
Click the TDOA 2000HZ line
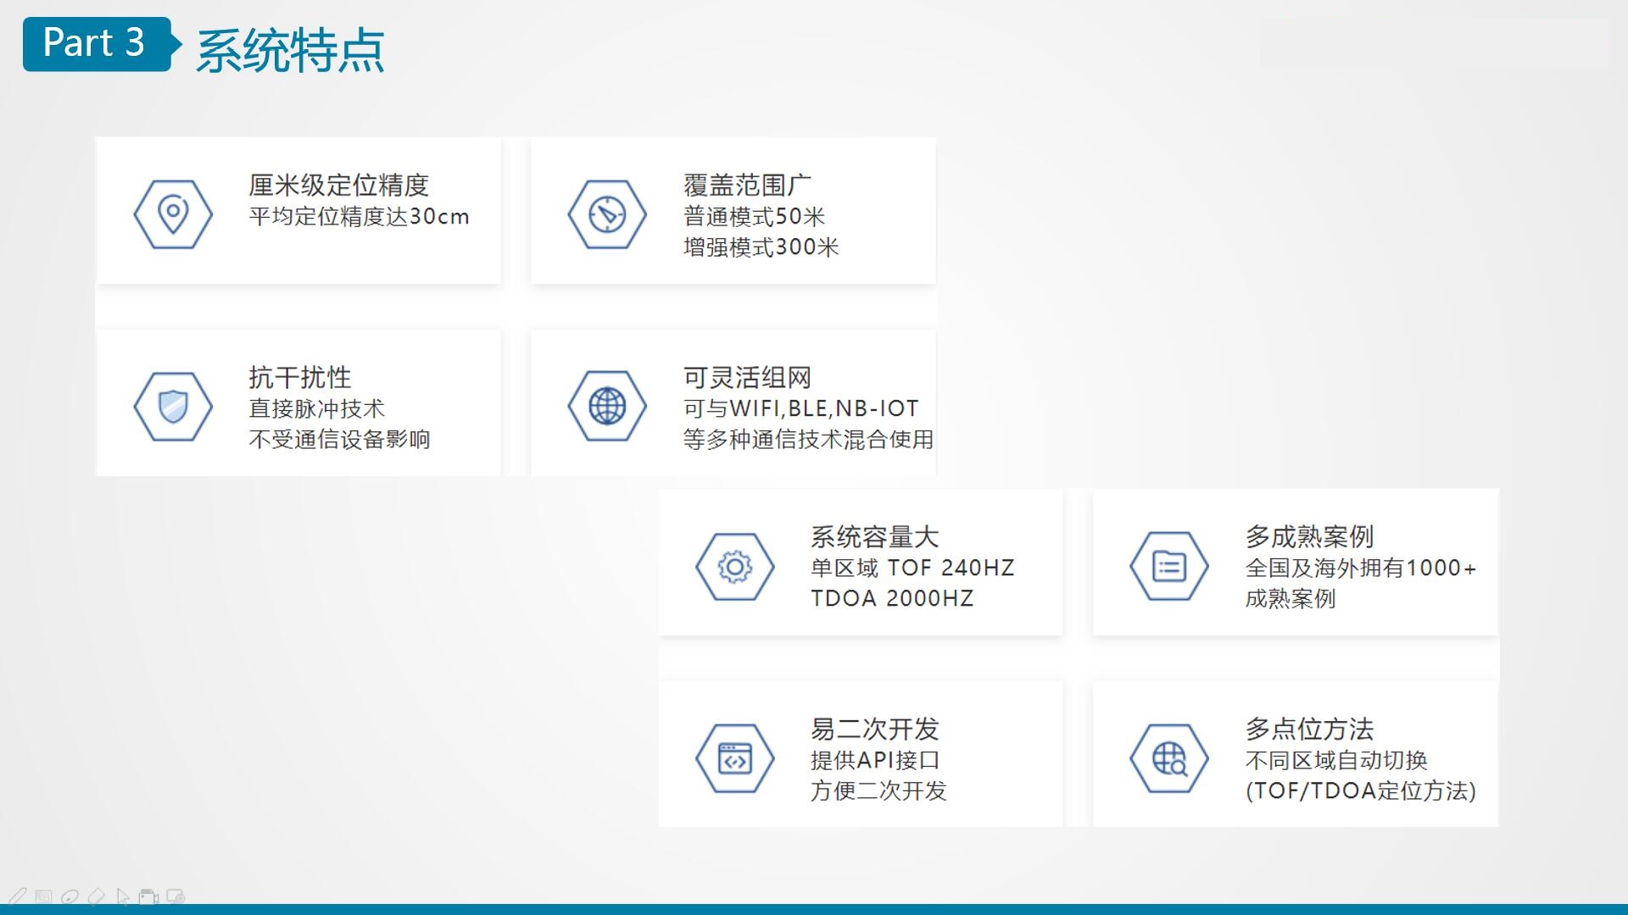pos(892,598)
